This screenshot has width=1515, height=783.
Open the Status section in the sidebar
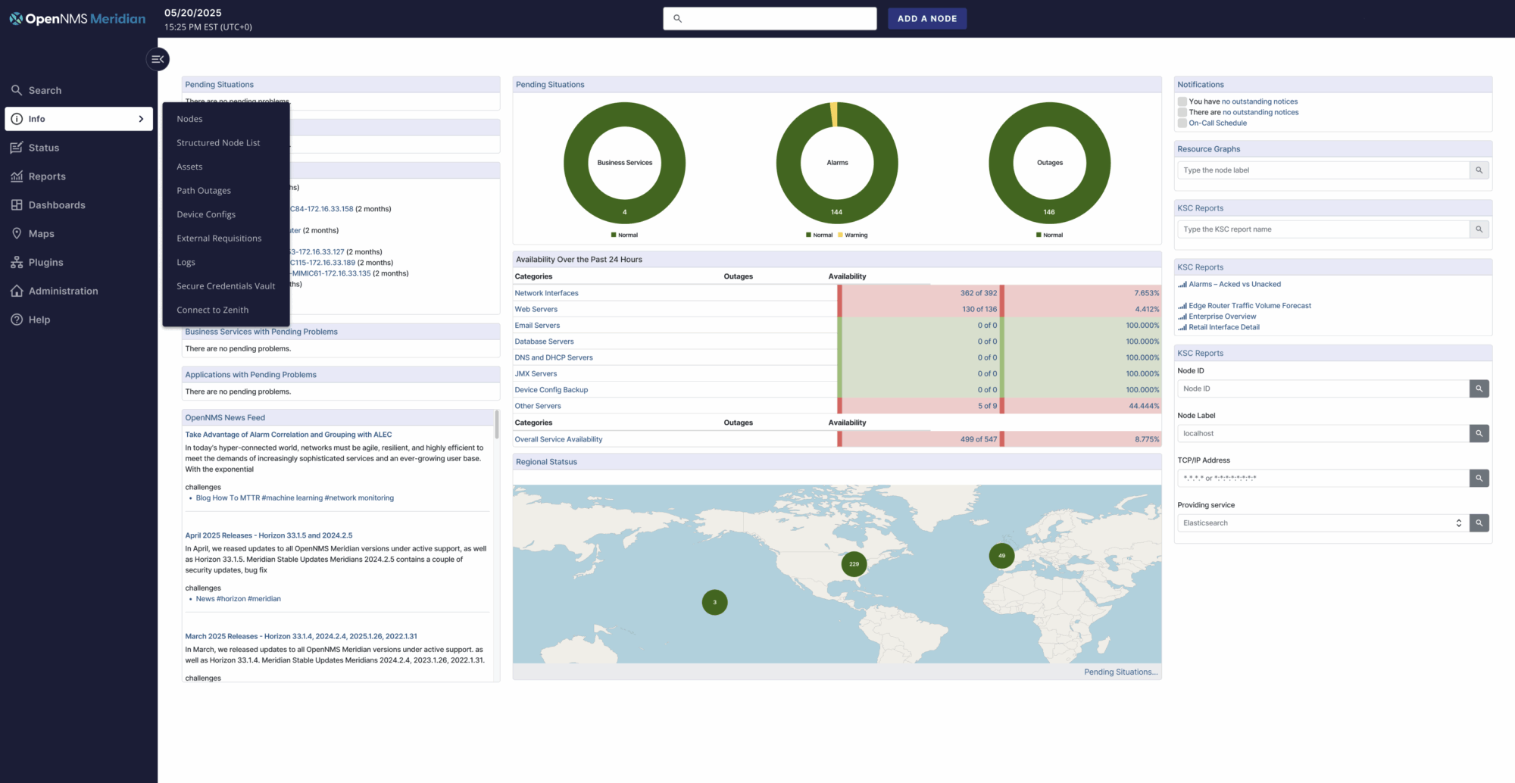click(x=43, y=148)
